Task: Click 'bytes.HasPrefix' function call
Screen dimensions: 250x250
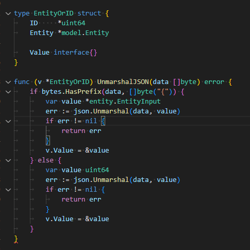Action: tap(72, 92)
